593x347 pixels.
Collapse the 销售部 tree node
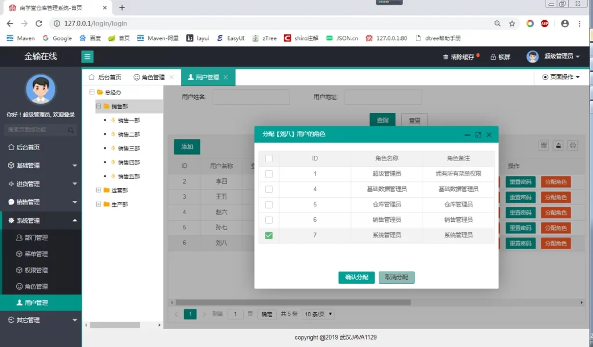(x=97, y=106)
